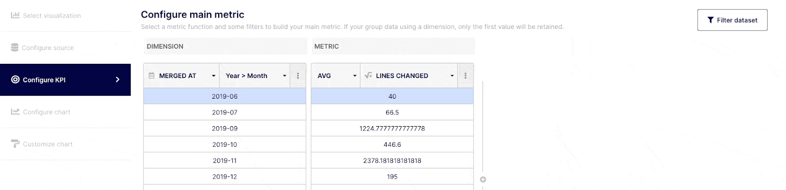Open the LINES CHANGED metric dropdown

[409, 76]
